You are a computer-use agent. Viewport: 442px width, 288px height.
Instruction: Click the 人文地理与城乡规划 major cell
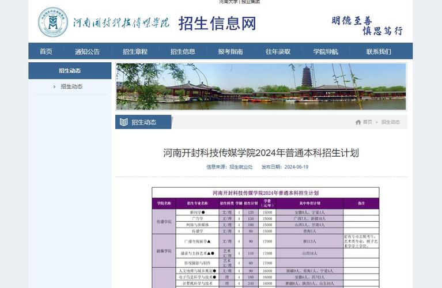pyautogui.click(x=198, y=271)
